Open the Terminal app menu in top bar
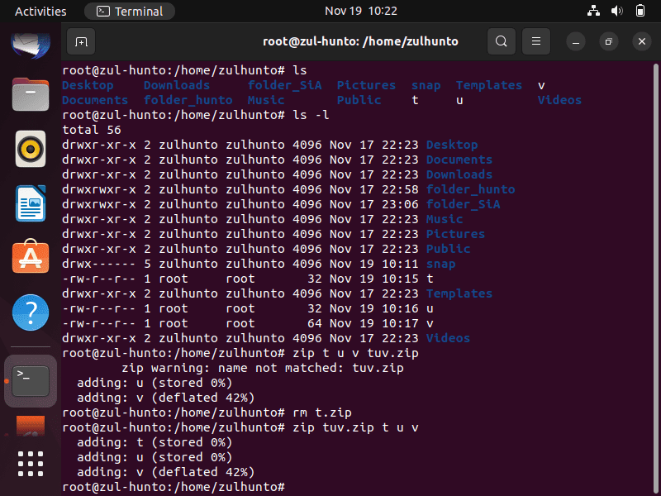661x496 pixels. [130, 11]
